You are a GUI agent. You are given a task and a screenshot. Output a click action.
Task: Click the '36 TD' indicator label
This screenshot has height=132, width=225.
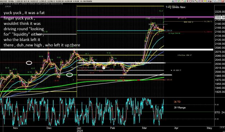click(x=177, y=102)
